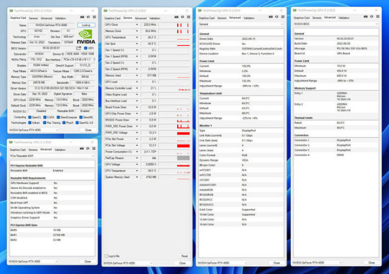This screenshot has width=389, height=274.
Task: Click refresh icon in NVIDIA BIOS window
Action: pyautogui.click(x=372, y=16)
